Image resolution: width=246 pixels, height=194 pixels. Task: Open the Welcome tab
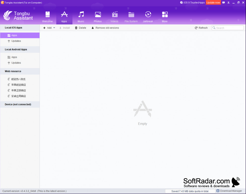pyautogui.click(x=47, y=17)
